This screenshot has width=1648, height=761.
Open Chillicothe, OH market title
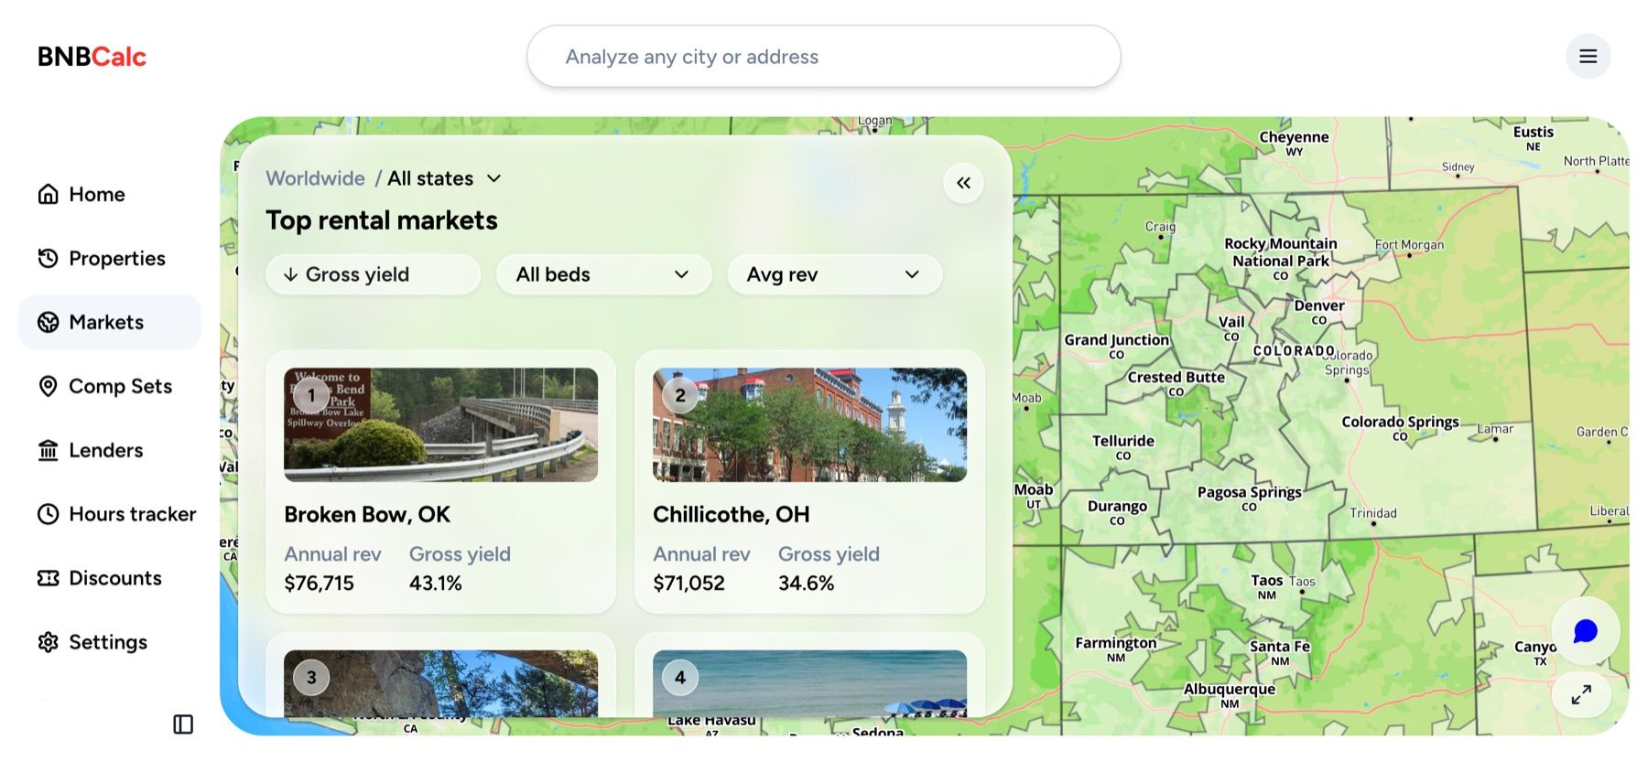pos(732,514)
